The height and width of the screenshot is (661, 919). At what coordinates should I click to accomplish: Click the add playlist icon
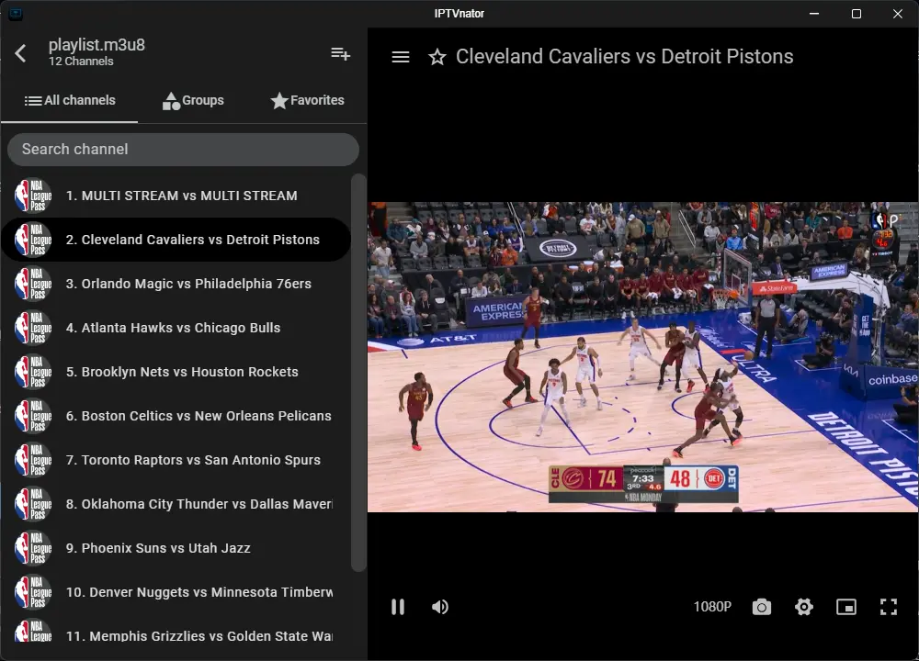(x=341, y=54)
